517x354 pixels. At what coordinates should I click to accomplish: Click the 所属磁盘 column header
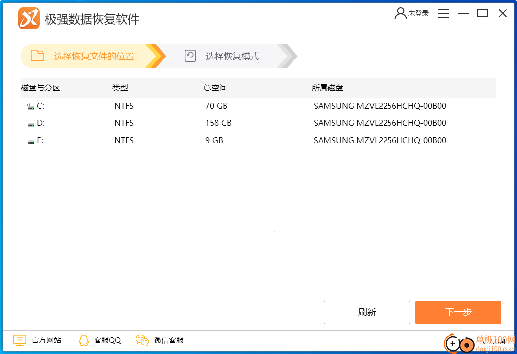pyautogui.click(x=327, y=88)
